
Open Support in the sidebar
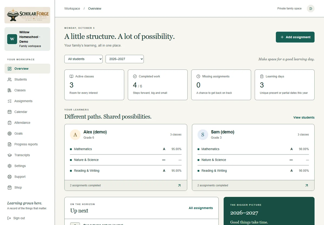click(27, 177)
